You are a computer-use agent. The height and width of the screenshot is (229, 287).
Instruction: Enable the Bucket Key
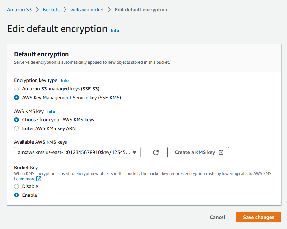[x=16, y=195]
